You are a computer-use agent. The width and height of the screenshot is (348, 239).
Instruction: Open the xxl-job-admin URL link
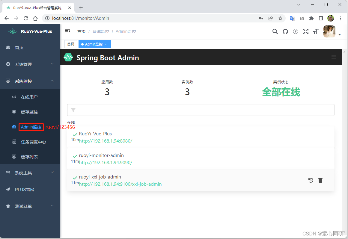pyautogui.click(x=120, y=184)
